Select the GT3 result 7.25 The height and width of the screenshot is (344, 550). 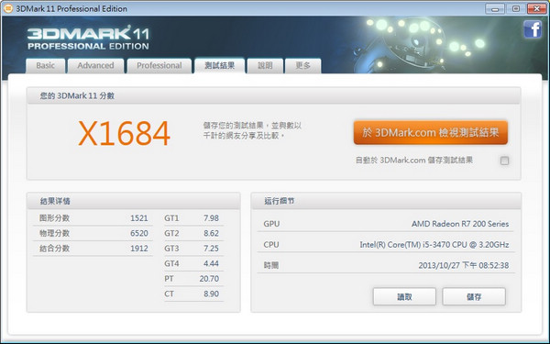tap(211, 249)
